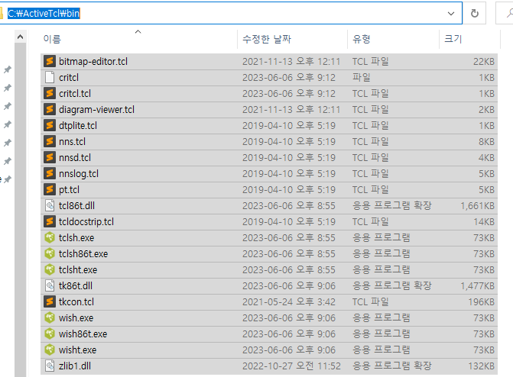Sort files by 크기 column

click(x=453, y=39)
